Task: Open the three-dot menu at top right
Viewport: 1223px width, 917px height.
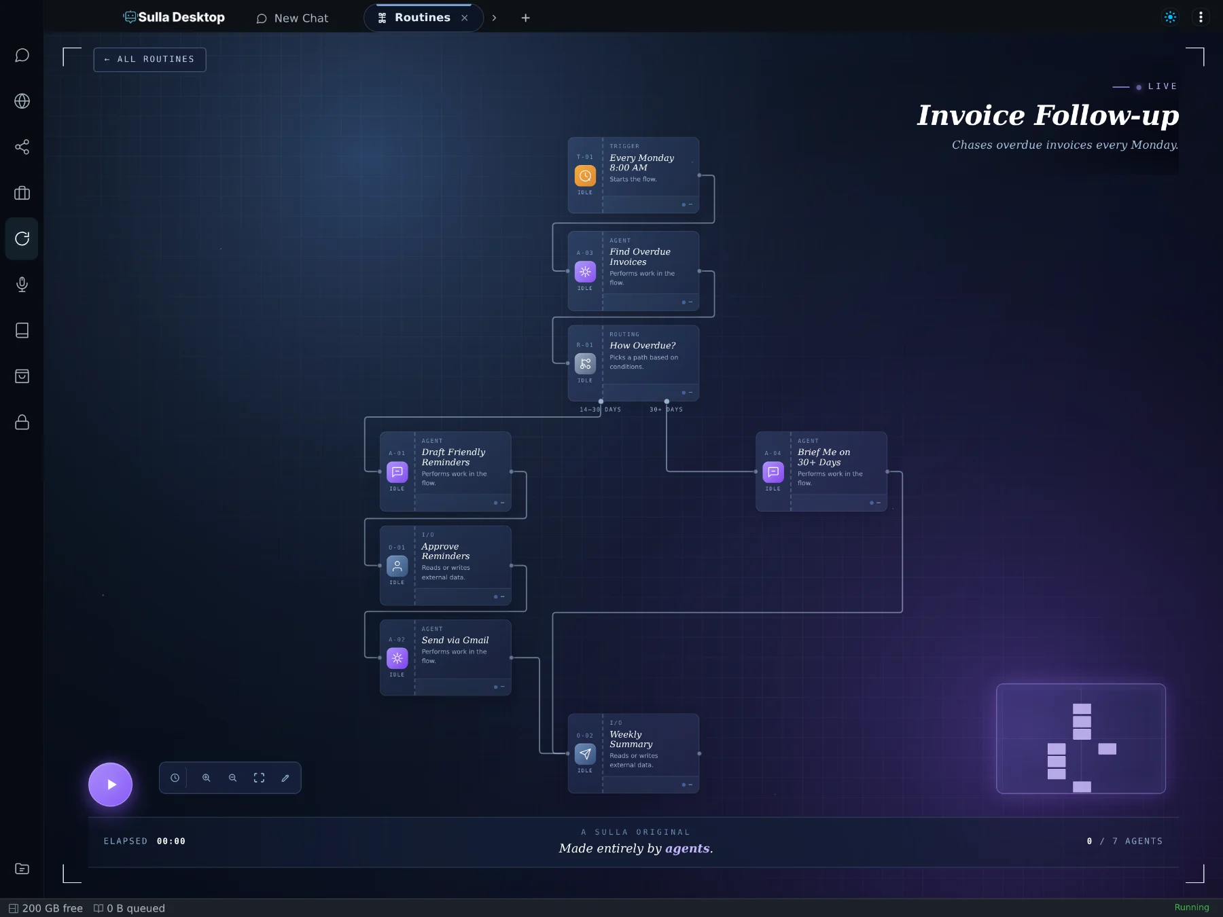Action: pos(1201,17)
